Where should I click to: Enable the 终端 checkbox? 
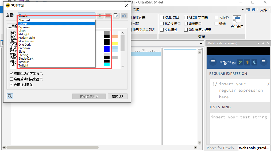pos(216,24)
